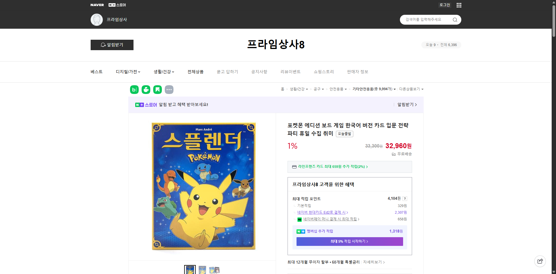Open the Naver apps grid icon
This screenshot has width=556, height=274.
pyautogui.click(x=459, y=5)
